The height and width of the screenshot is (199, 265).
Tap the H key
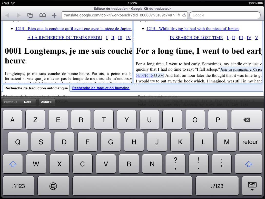[134, 142]
